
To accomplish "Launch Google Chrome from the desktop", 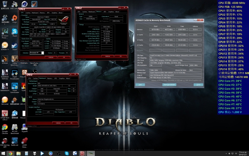I will [5, 129].
